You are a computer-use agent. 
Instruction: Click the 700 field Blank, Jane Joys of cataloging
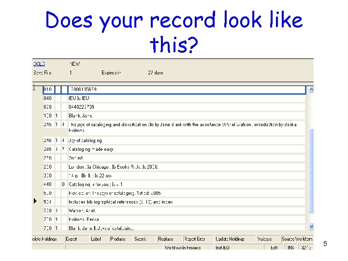coord(187,228)
